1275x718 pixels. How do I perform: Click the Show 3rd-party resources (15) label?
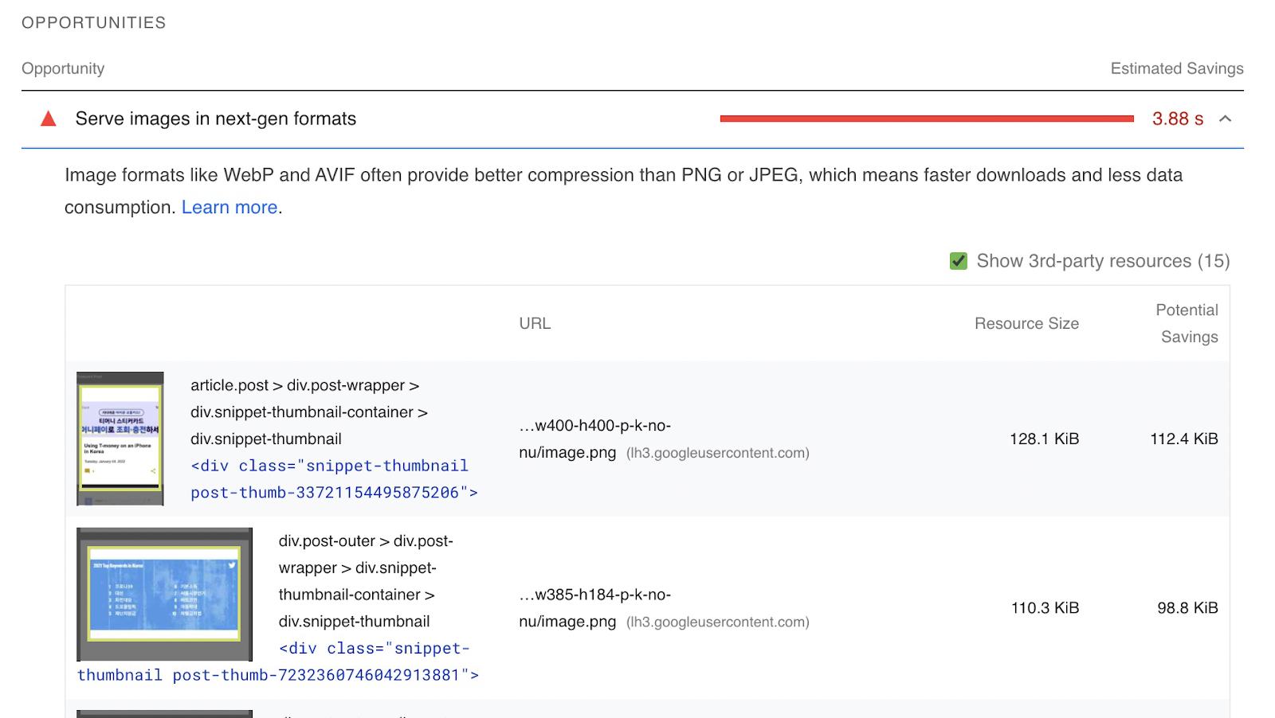(x=1103, y=261)
